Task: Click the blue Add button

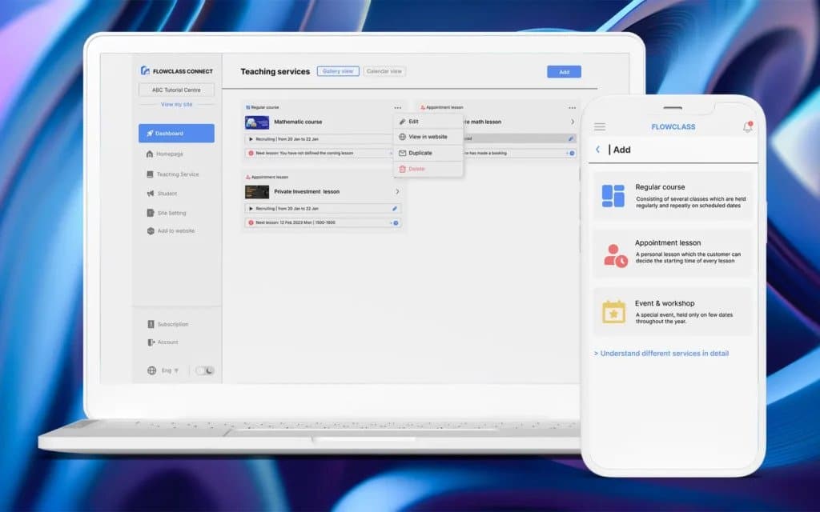Action: click(564, 72)
